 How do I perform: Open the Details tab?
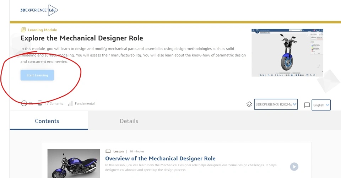point(129,121)
